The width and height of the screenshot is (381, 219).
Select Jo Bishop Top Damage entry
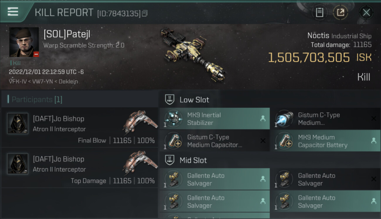(x=79, y=168)
